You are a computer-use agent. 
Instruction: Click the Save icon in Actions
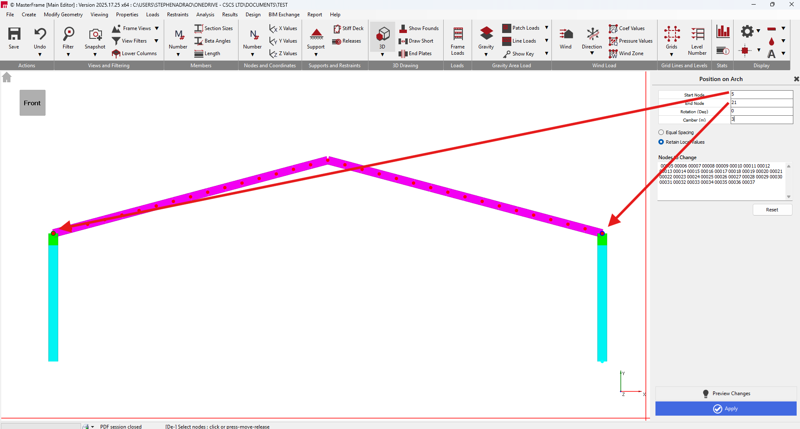tap(14, 34)
